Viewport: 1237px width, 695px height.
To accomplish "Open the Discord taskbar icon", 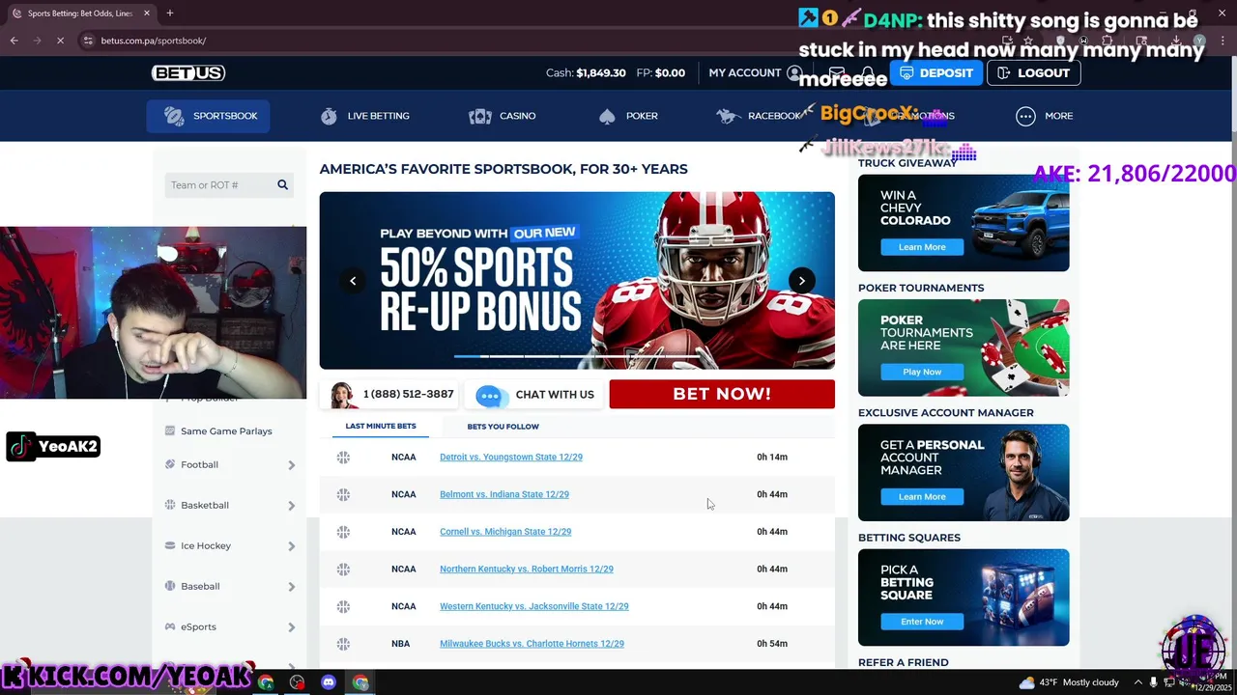I will 329,682.
